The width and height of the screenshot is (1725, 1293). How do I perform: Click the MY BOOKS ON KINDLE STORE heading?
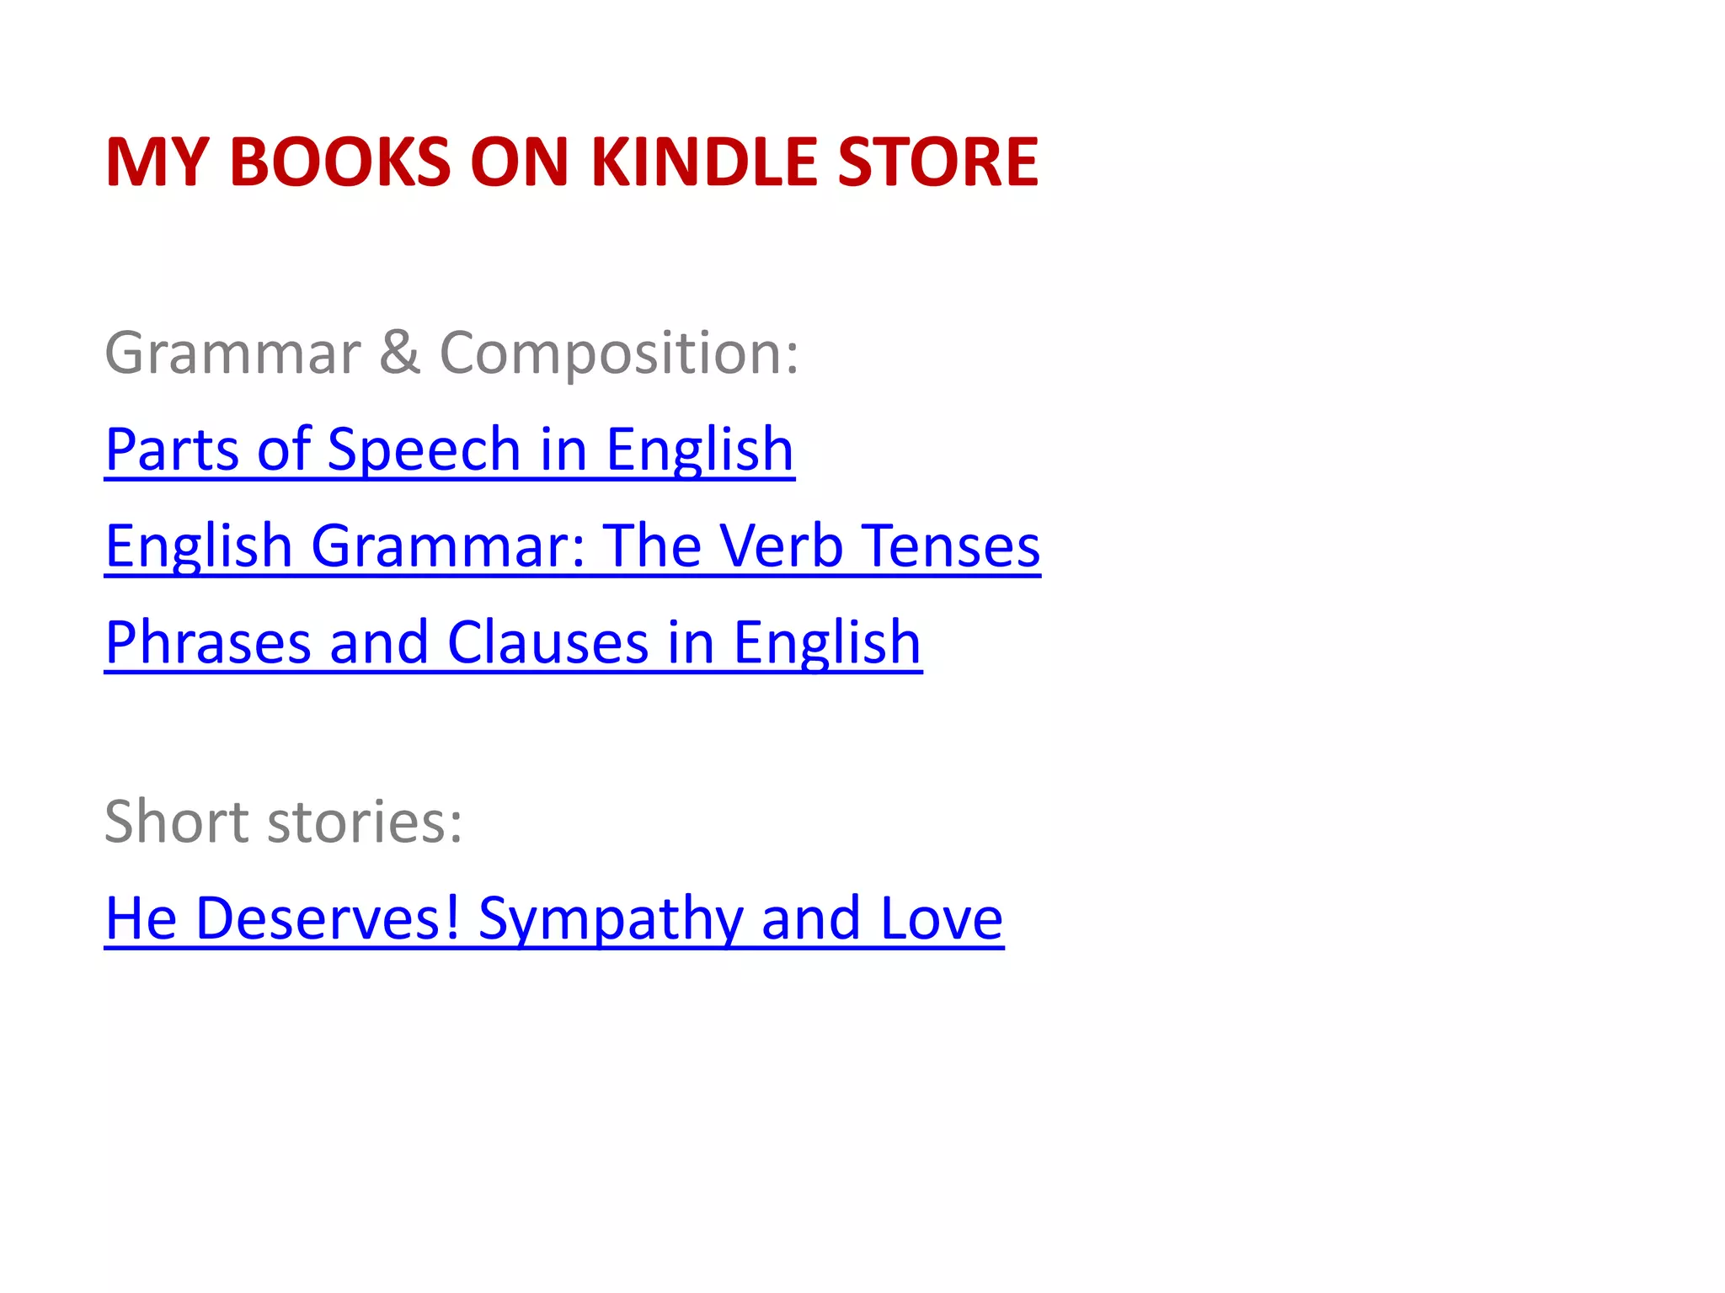(572, 162)
